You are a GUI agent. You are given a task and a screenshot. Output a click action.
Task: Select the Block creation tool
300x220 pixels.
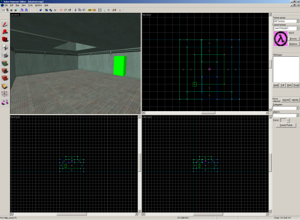pos(5,56)
